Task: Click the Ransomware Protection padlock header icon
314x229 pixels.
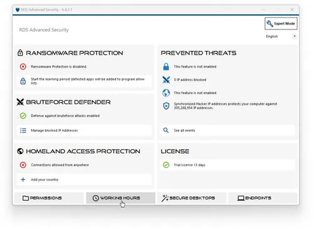Action: tap(20, 53)
